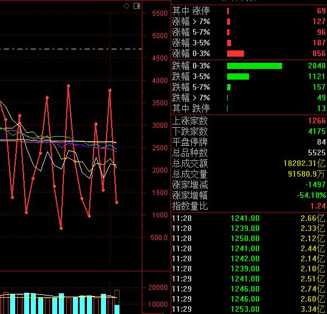Select the 涨家增幅 label

click(190, 195)
